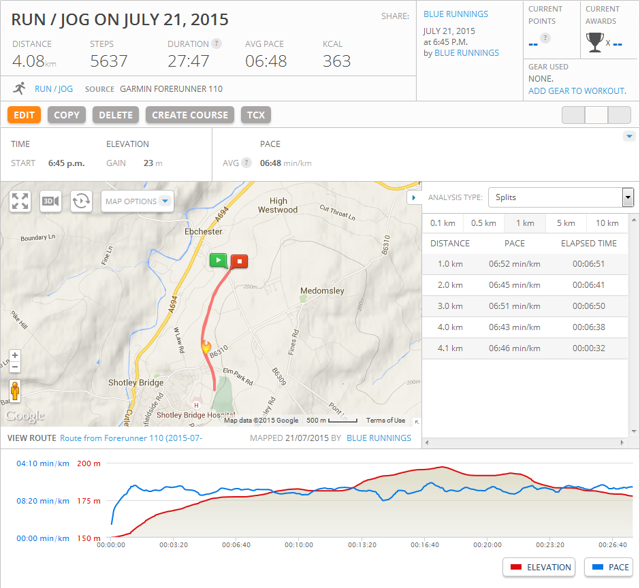Image resolution: width=640 pixels, height=588 pixels.
Task: Click the green start marker on map
Action: pyautogui.click(x=218, y=260)
